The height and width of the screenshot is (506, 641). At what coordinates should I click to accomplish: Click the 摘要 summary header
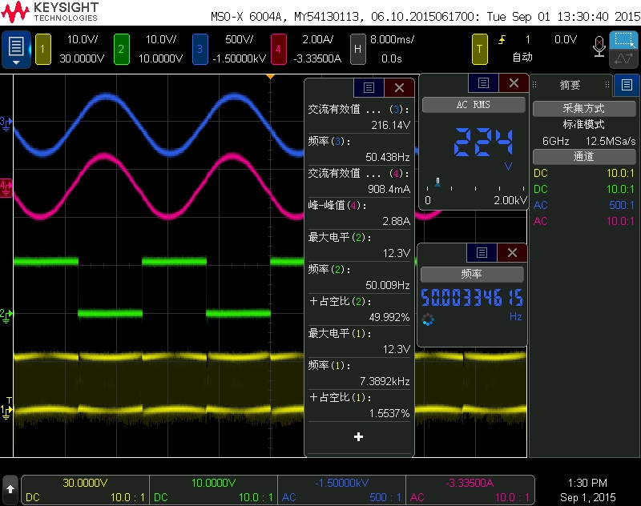pos(570,85)
